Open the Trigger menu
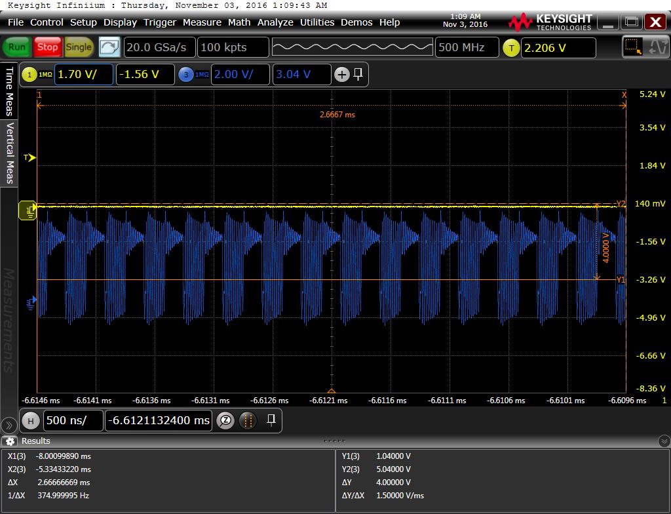Viewport: 671px width, 514px height. pos(160,22)
